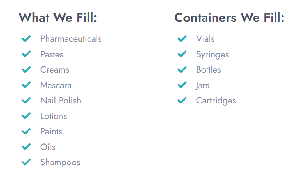Click the checkmark icon next to Creams
The height and width of the screenshot is (183, 307).
pos(26,69)
